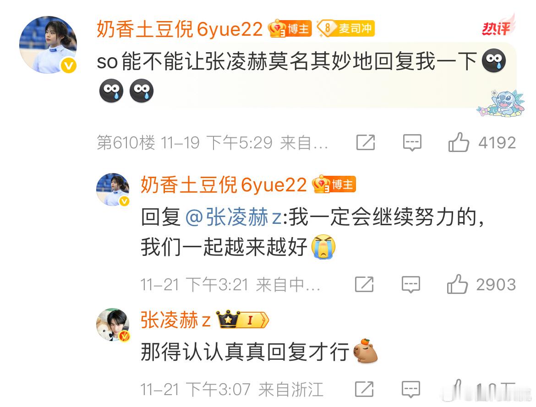Tap the crown level I badge
Viewport: 536px width, 407px height.
(242, 320)
